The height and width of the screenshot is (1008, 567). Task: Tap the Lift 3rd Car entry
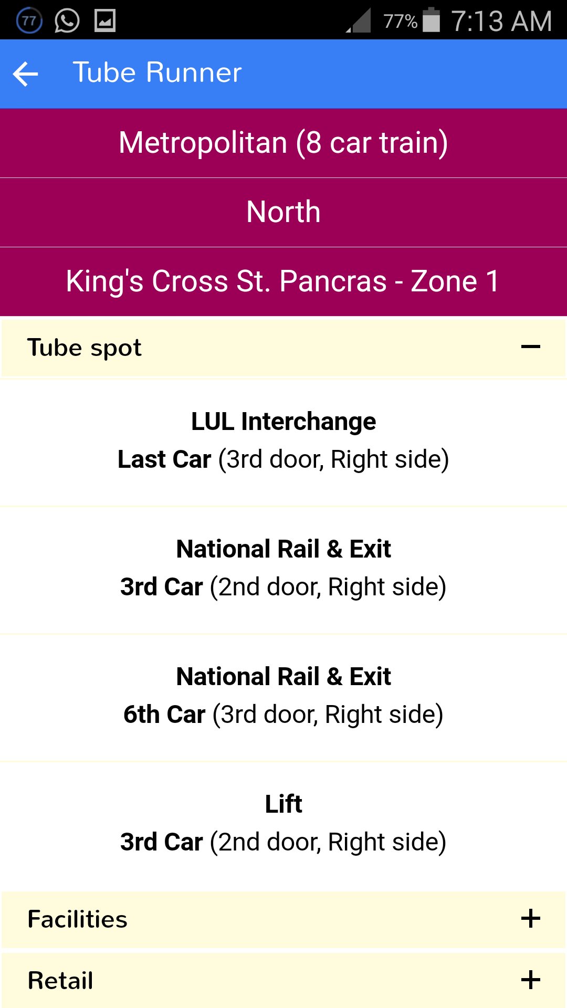(x=283, y=824)
